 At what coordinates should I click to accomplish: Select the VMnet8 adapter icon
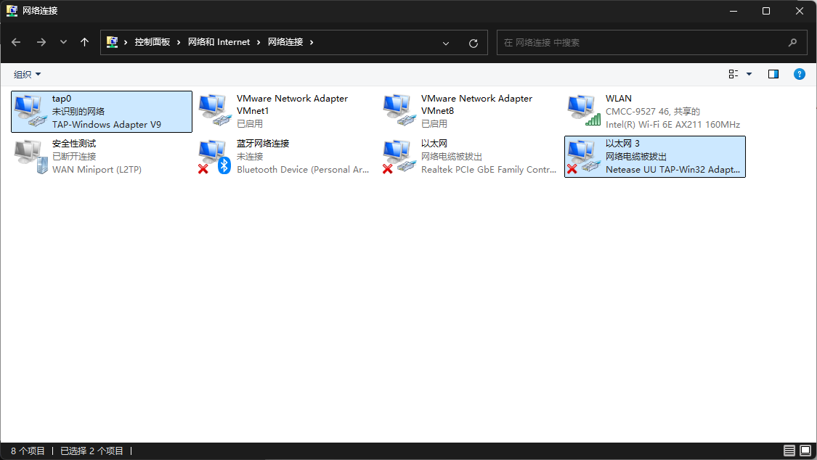[x=399, y=111]
